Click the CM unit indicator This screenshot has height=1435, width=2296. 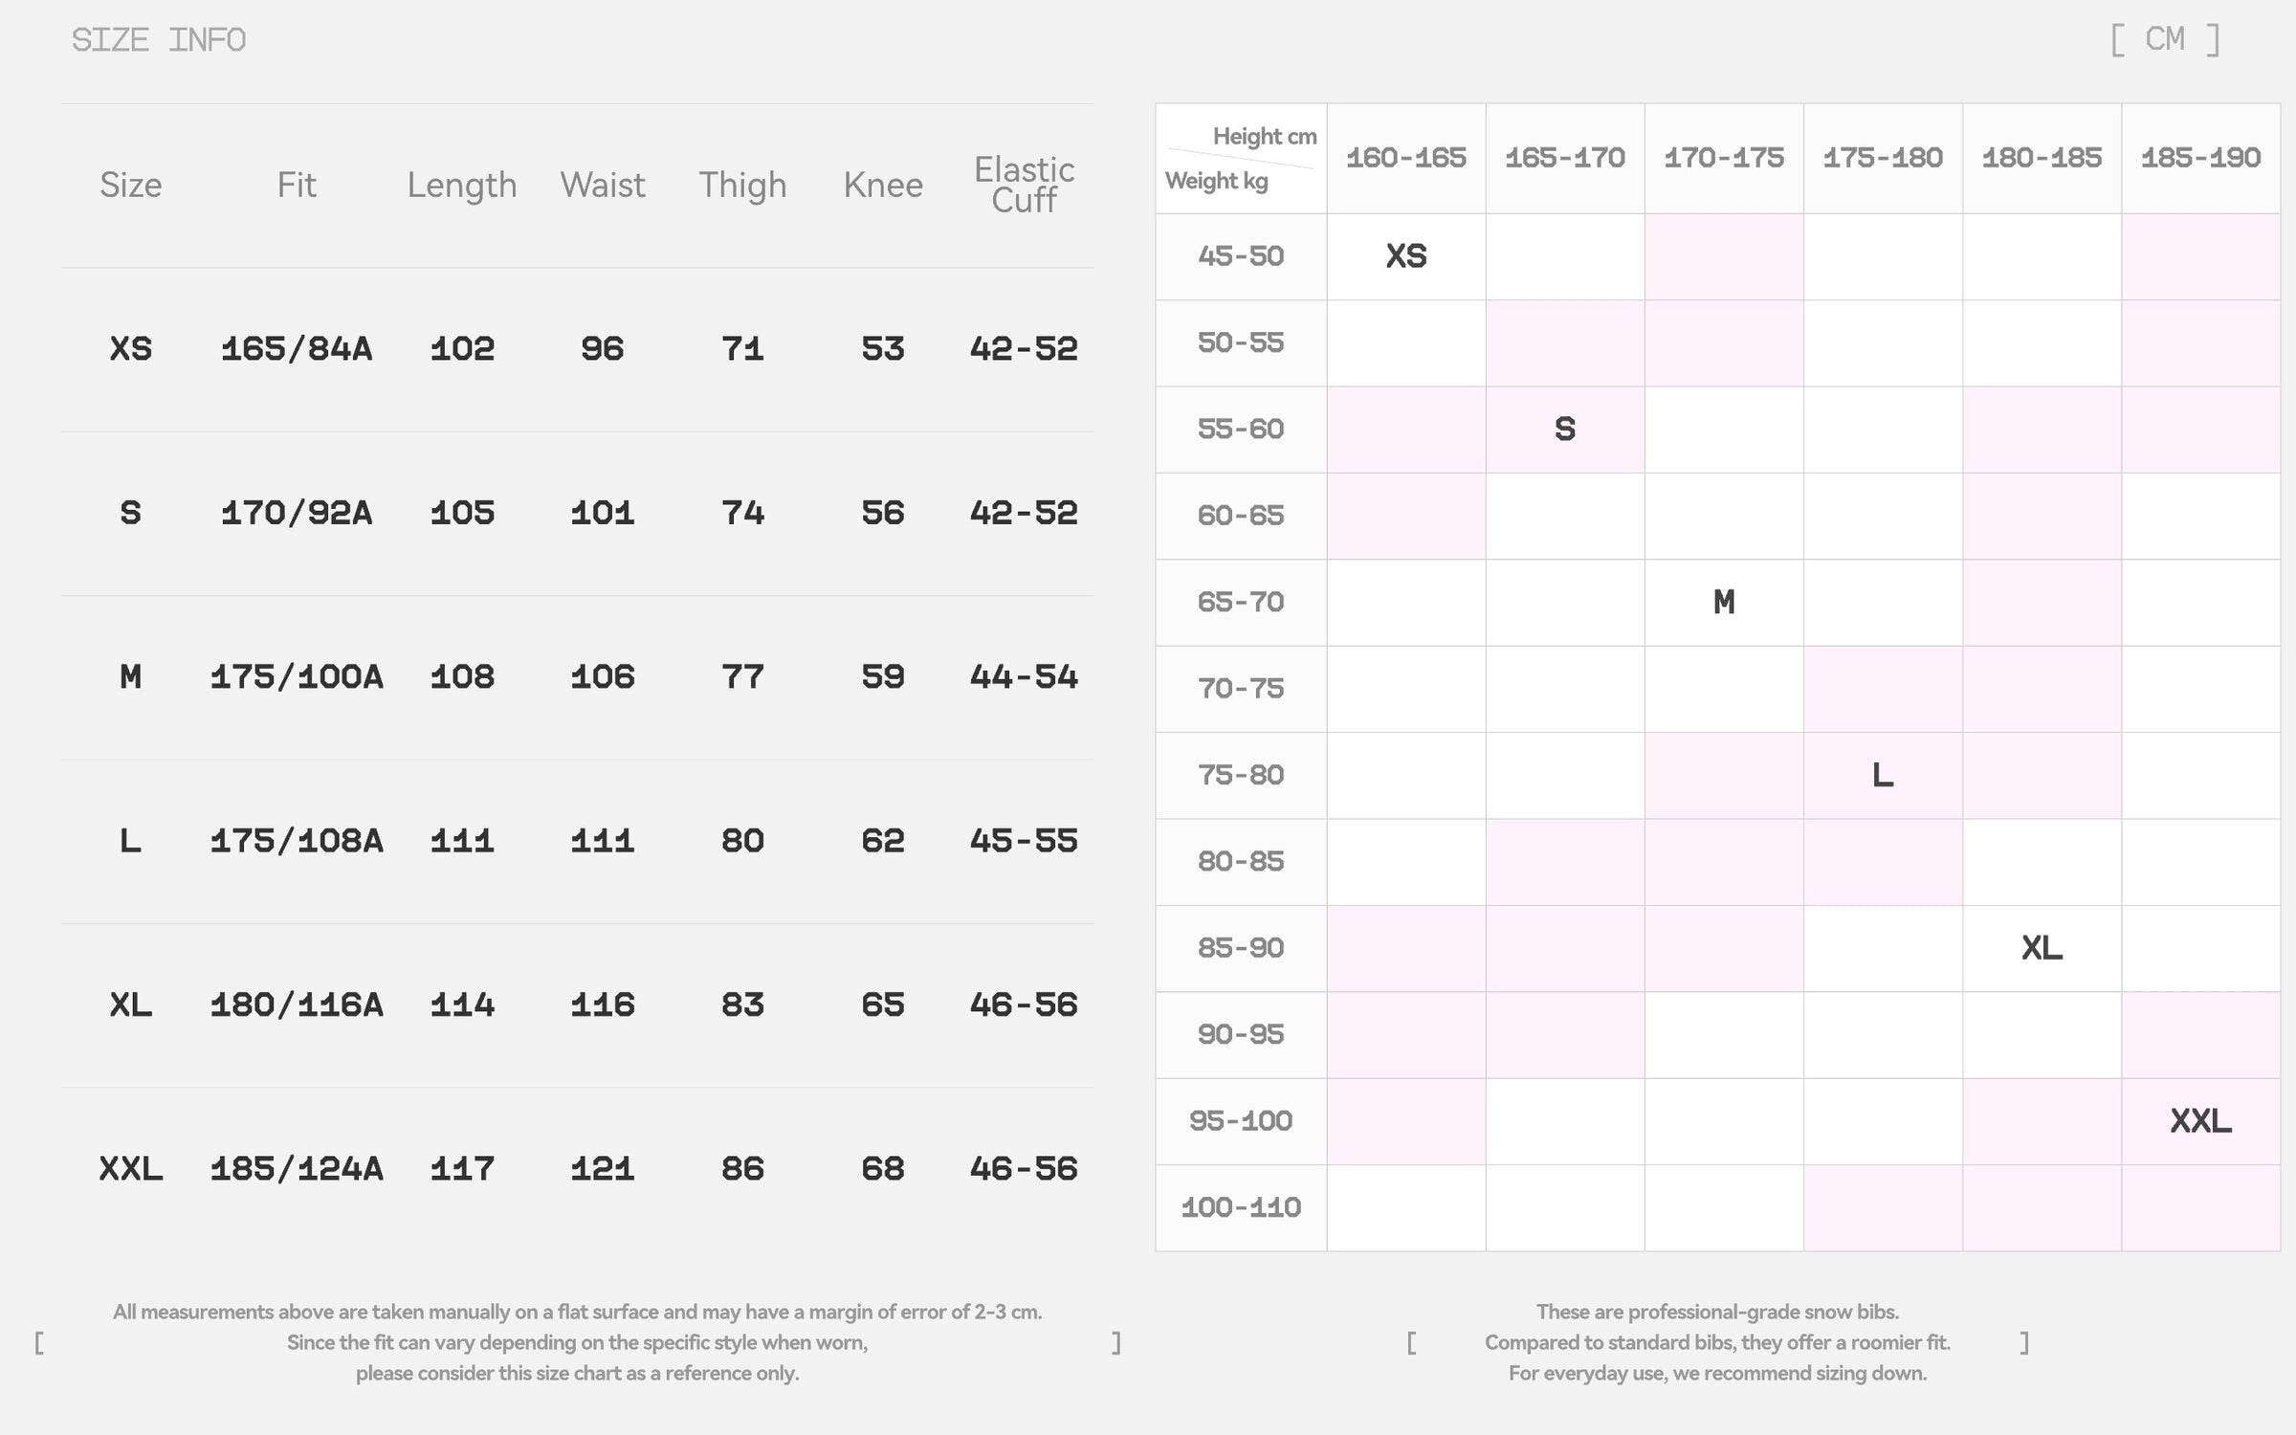pyautogui.click(x=2165, y=39)
